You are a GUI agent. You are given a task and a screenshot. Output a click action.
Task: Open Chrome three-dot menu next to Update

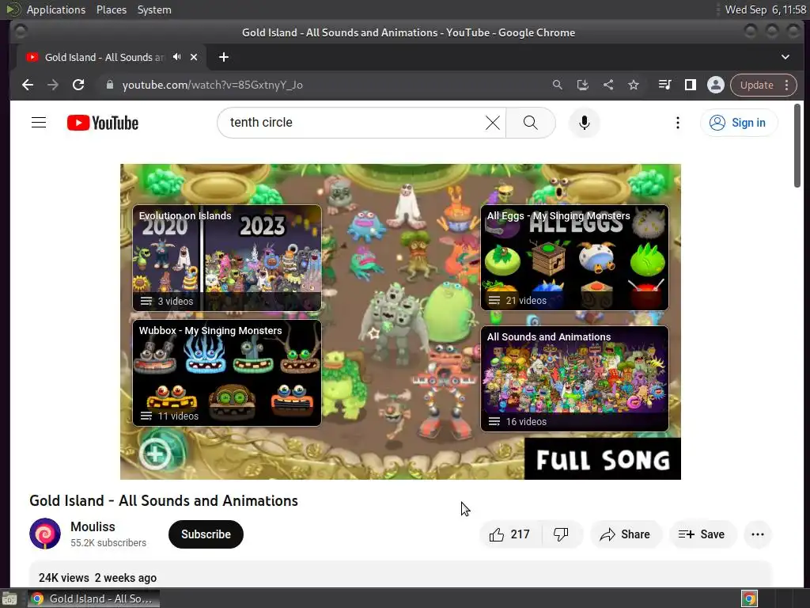(x=787, y=85)
